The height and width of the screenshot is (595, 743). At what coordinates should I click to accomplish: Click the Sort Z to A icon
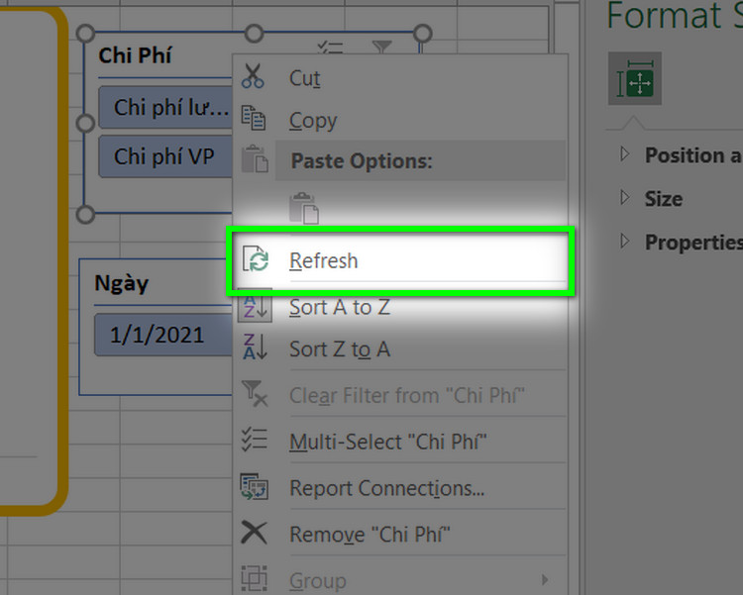tap(255, 347)
